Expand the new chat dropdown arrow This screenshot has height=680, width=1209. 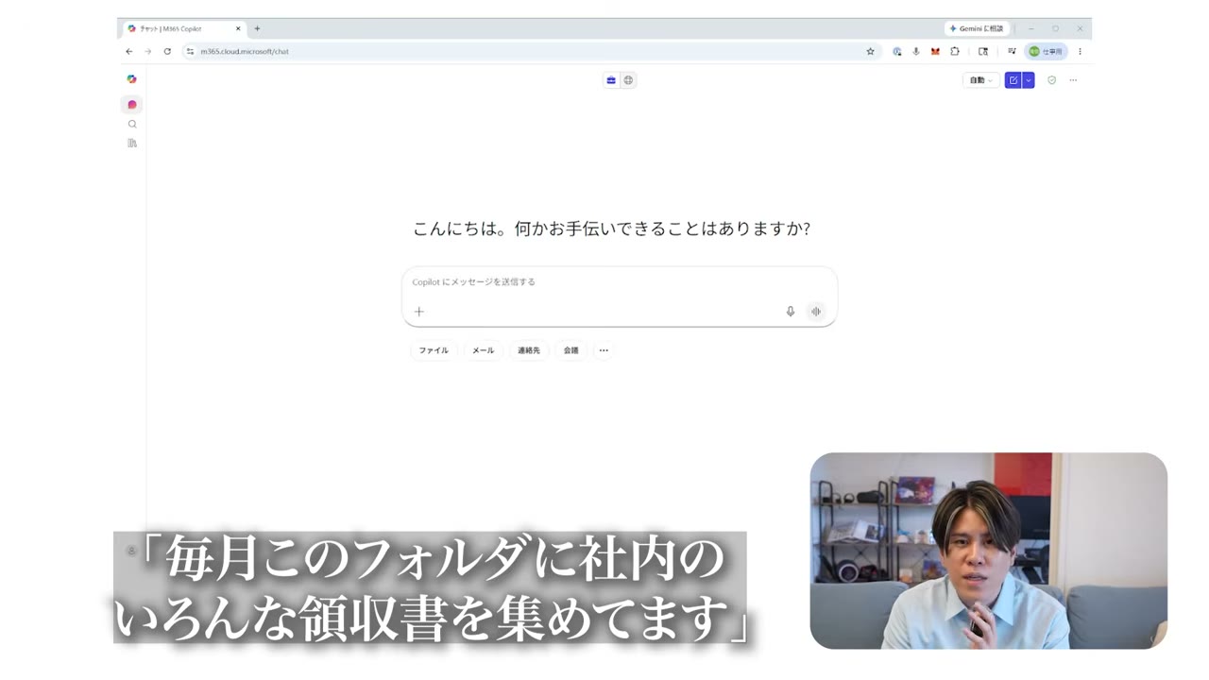pos(1029,80)
